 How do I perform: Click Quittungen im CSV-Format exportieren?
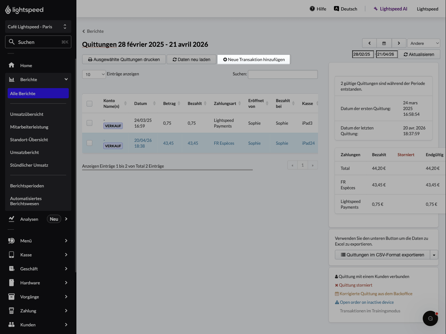click(382, 255)
